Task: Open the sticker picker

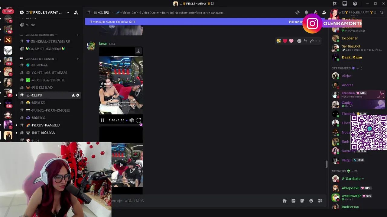Action: [302, 201]
